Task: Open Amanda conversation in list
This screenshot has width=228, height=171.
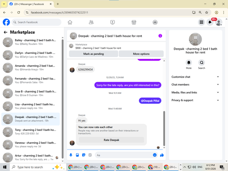Action: [x=31, y=67]
